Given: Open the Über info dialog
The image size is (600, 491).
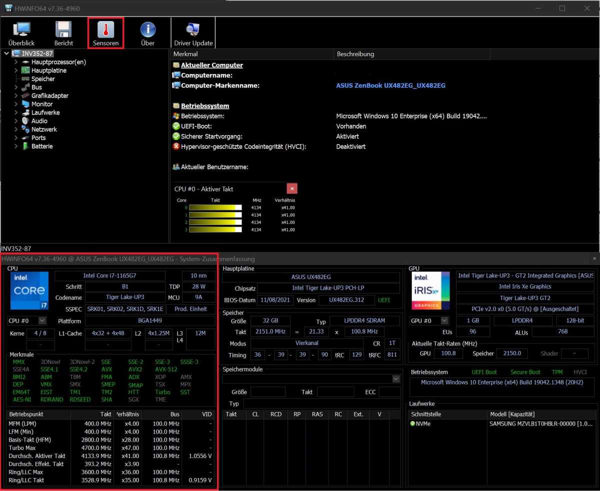Looking at the screenshot, I should pyautogui.click(x=147, y=33).
